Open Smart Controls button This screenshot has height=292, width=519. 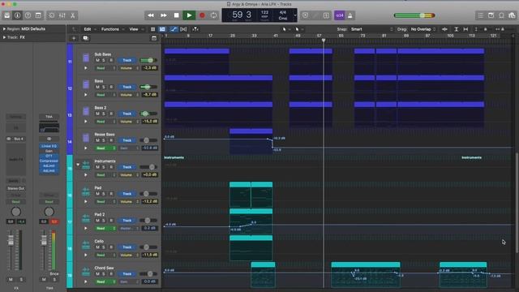tap(52, 15)
